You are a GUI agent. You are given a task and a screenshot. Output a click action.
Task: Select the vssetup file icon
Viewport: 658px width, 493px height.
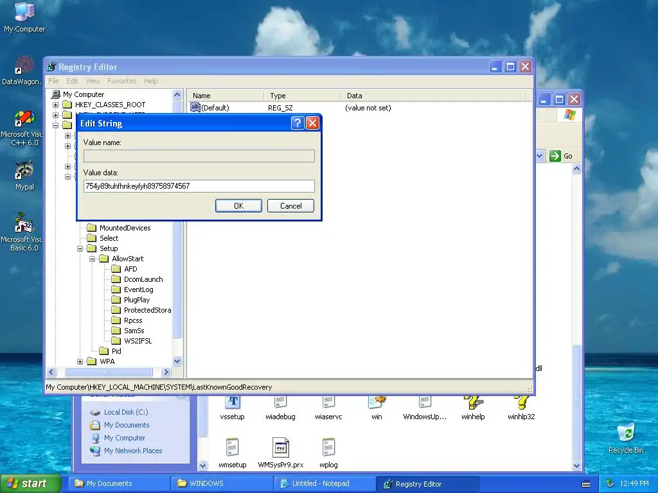point(233,402)
